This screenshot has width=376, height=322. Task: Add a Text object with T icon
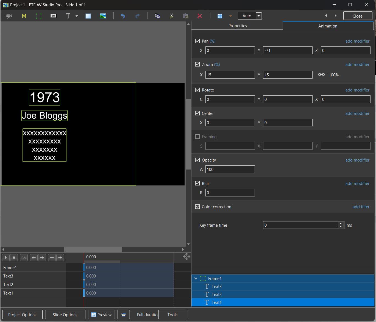(x=68, y=16)
